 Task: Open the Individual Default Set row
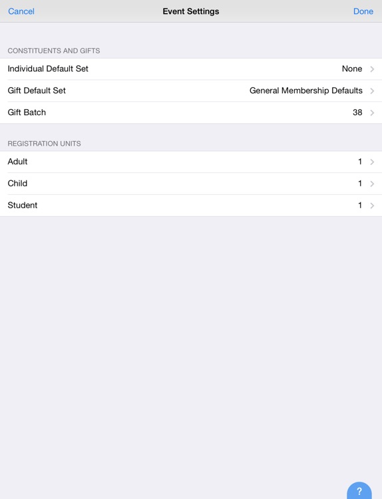point(191,69)
